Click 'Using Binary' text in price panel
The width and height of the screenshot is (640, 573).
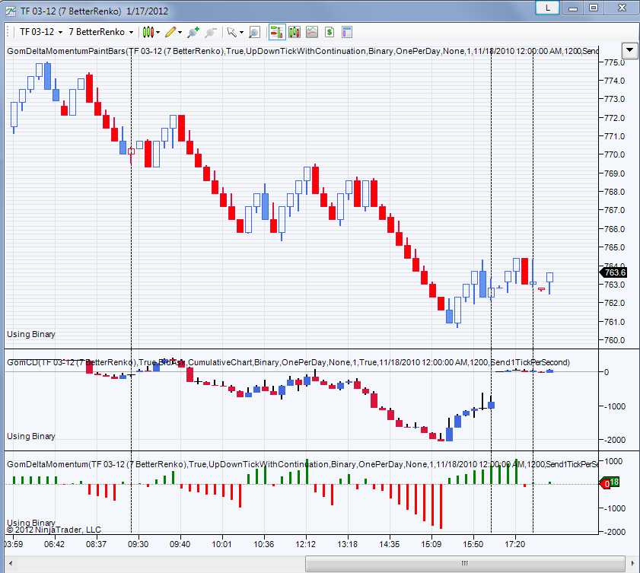pyautogui.click(x=31, y=334)
